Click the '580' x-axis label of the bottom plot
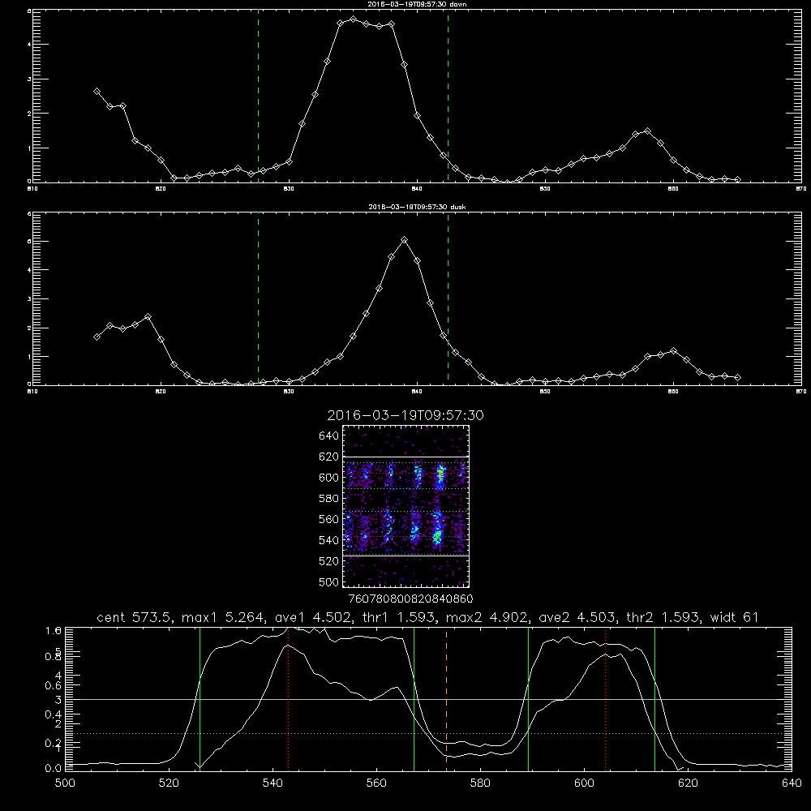Viewport: 811px width, 811px height. pyautogui.click(x=480, y=783)
